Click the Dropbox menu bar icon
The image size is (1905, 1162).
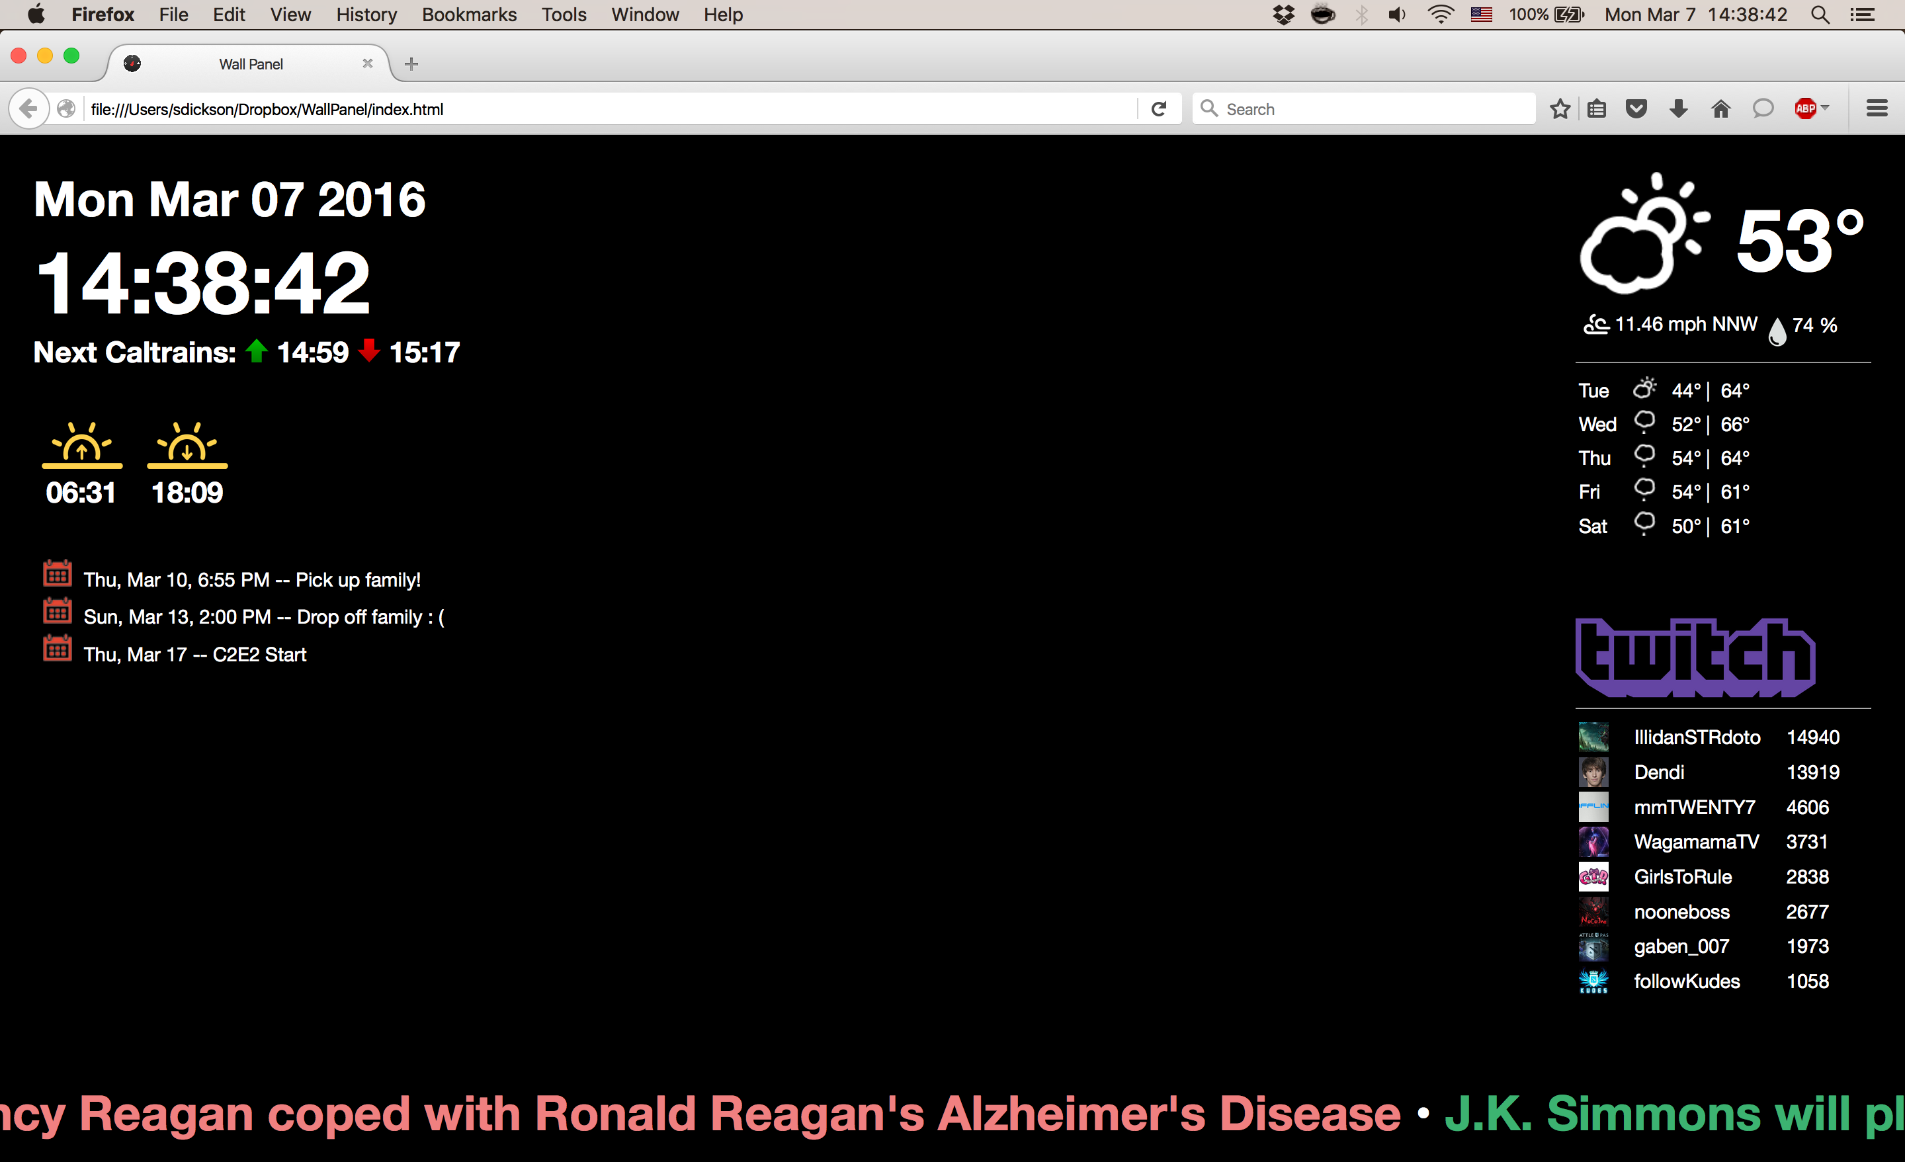pyautogui.click(x=1283, y=15)
